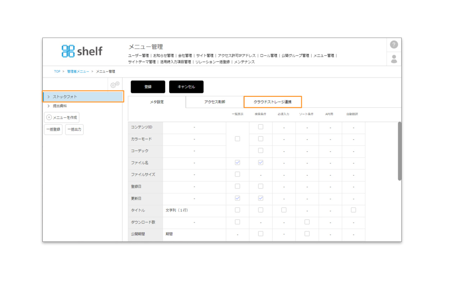Enable タイトル 一覧表示 checkbox
The height and width of the screenshot is (287, 460).
[x=237, y=210]
